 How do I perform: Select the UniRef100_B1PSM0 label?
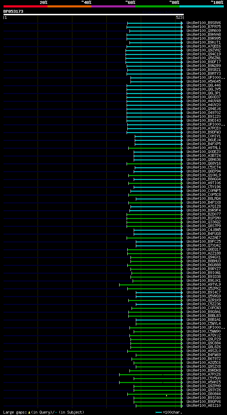click(x=204, y=218)
